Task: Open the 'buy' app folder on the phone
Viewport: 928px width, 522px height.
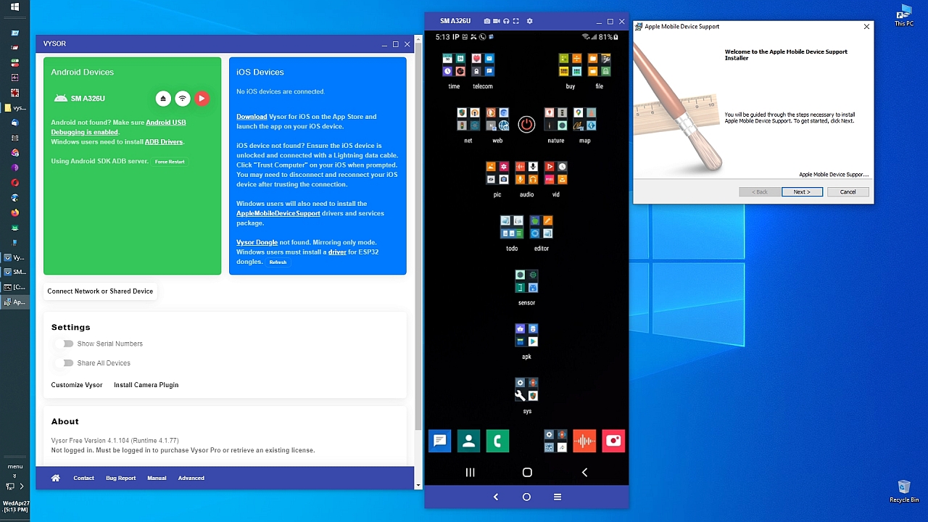Action: [571, 70]
